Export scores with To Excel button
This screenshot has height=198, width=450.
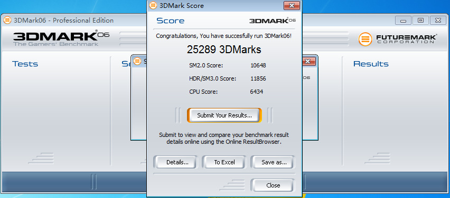point(224,162)
